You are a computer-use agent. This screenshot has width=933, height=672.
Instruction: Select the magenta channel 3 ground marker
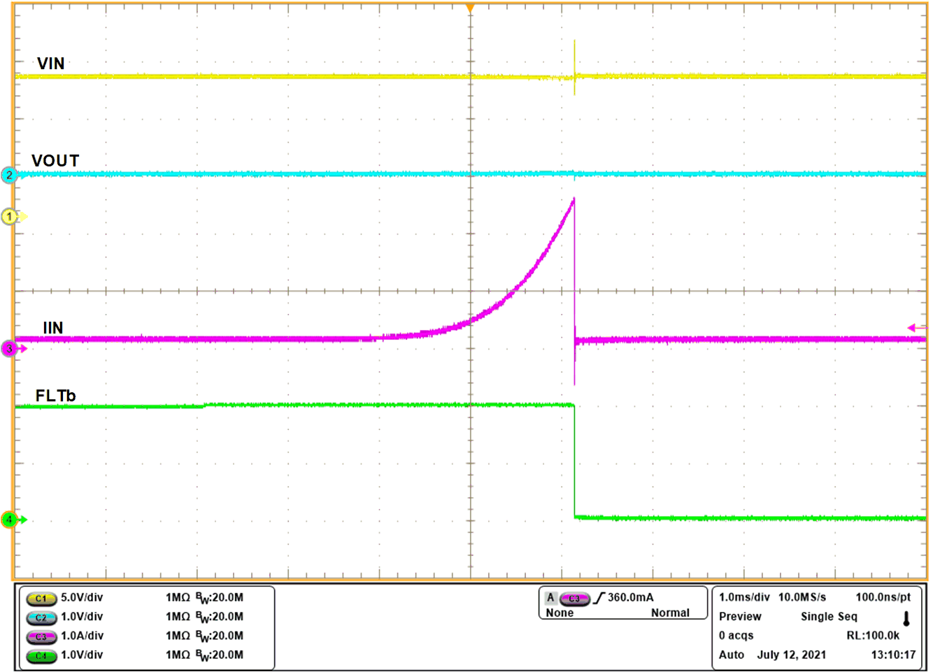pyautogui.click(x=10, y=348)
